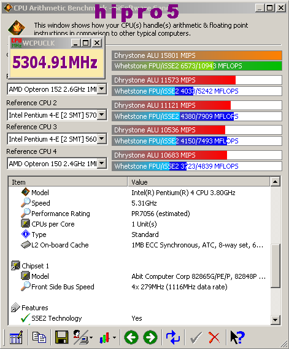Click the Whetstone 4380/7909 MFLOPS bar
This screenshot has height=349, width=289.
[x=197, y=116]
